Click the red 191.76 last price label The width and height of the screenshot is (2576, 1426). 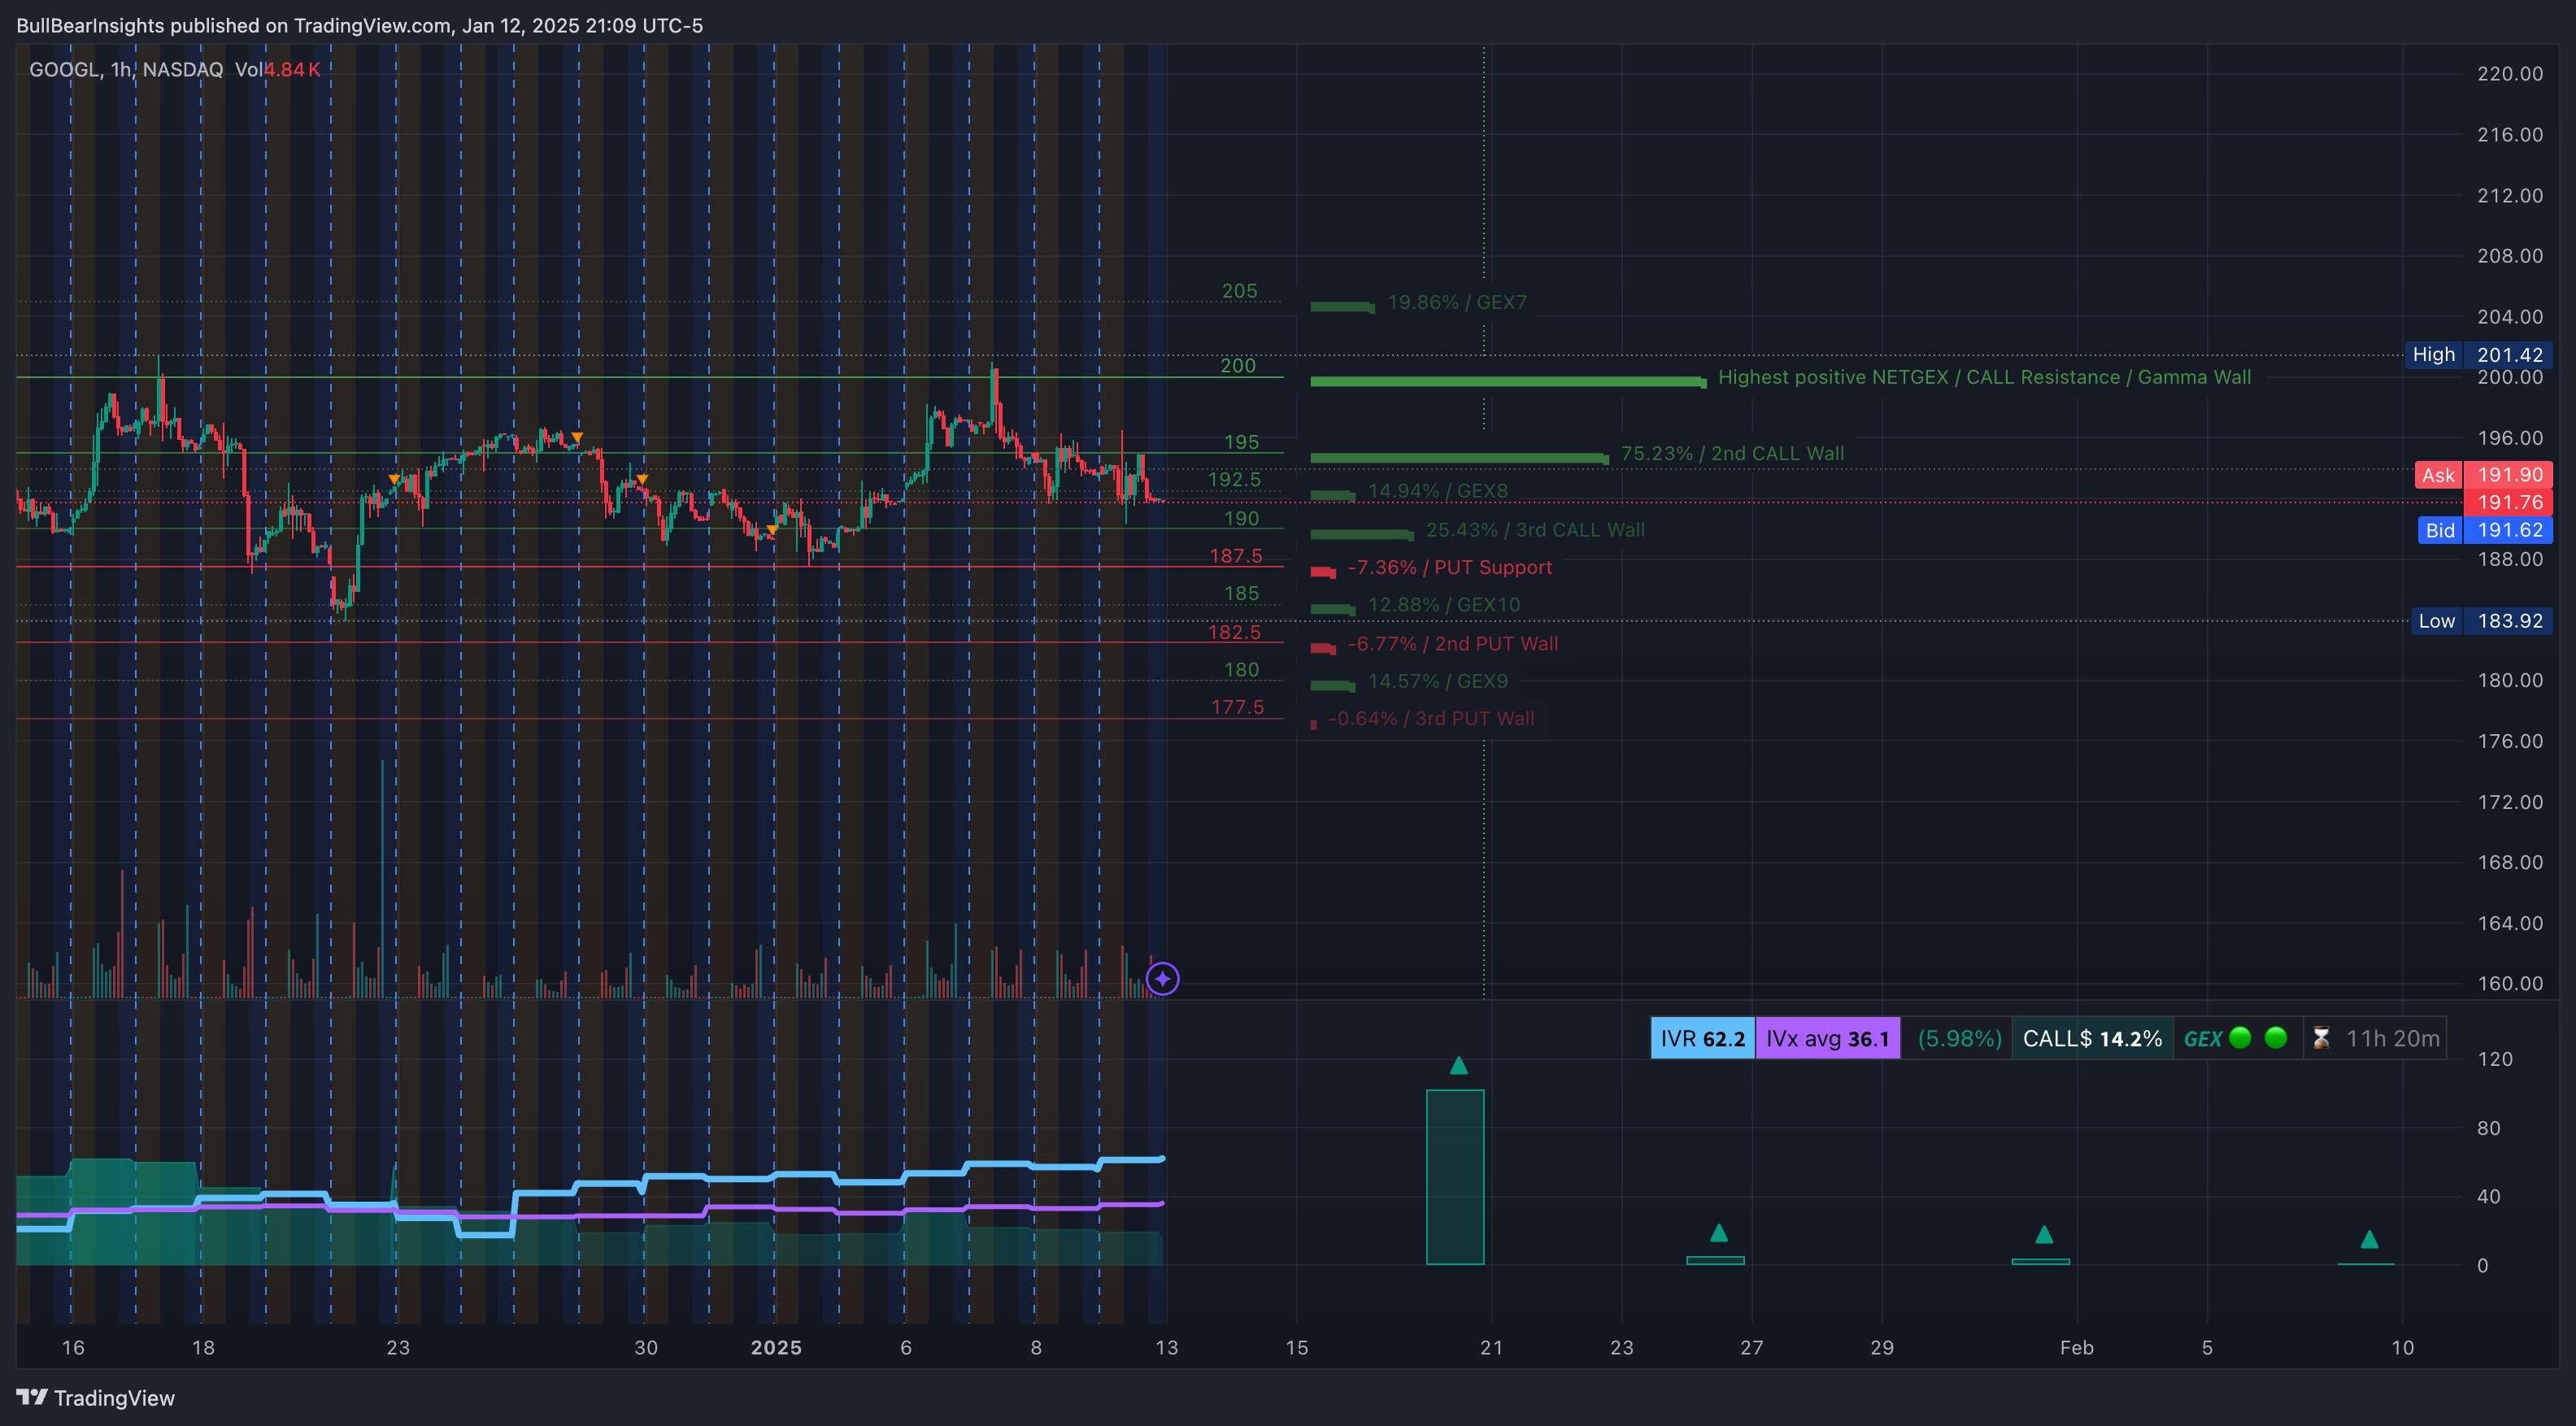click(x=2508, y=502)
